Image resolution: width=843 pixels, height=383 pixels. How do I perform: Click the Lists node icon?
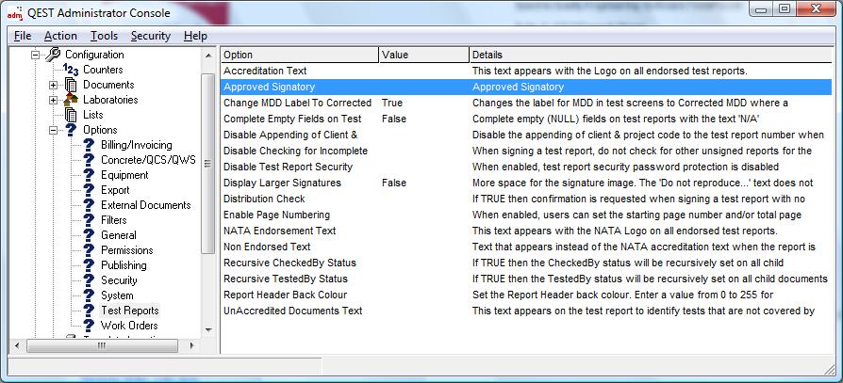click(x=71, y=115)
